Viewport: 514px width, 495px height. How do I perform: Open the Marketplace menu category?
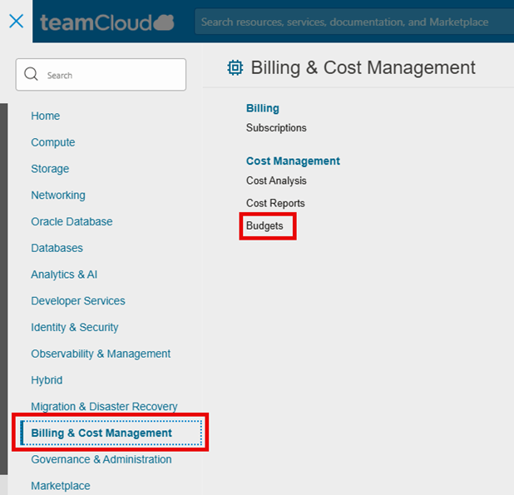pos(61,486)
